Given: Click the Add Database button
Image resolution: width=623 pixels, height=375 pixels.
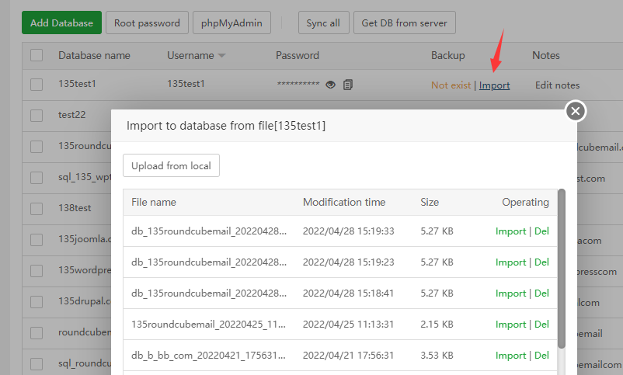Looking at the screenshot, I should click(x=61, y=23).
